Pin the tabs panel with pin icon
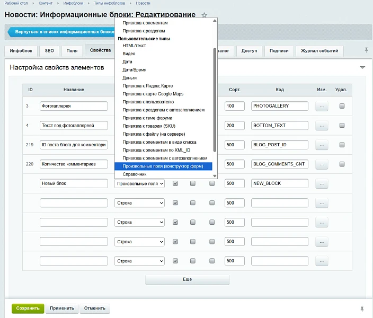This screenshot has width=373, height=318. click(366, 50)
